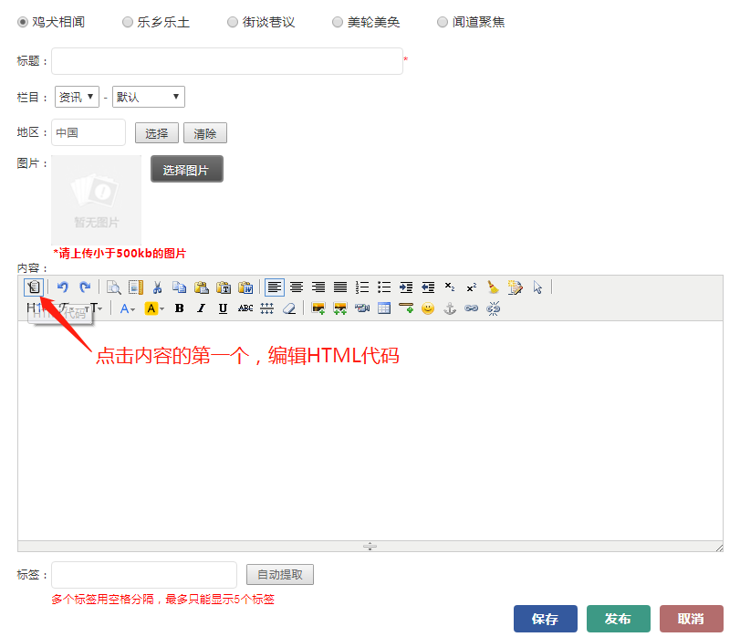Open the HTML source code editor icon

point(34,287)
